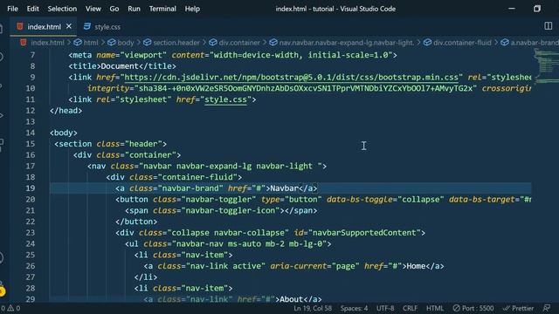Screen dimensions: 559x314
Task: Open the Prettier status item
Action: click(x=518, y=308)
